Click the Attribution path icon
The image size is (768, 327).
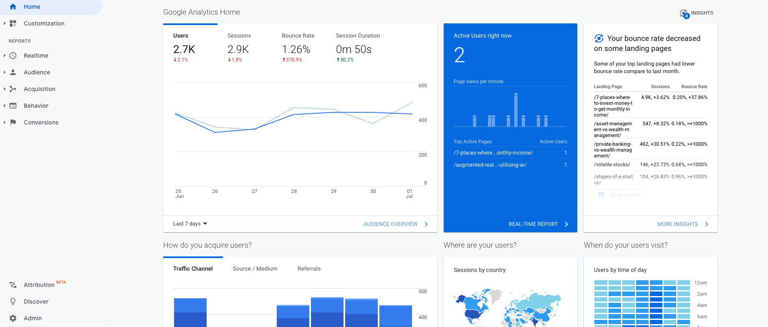(x=13, y=285)
